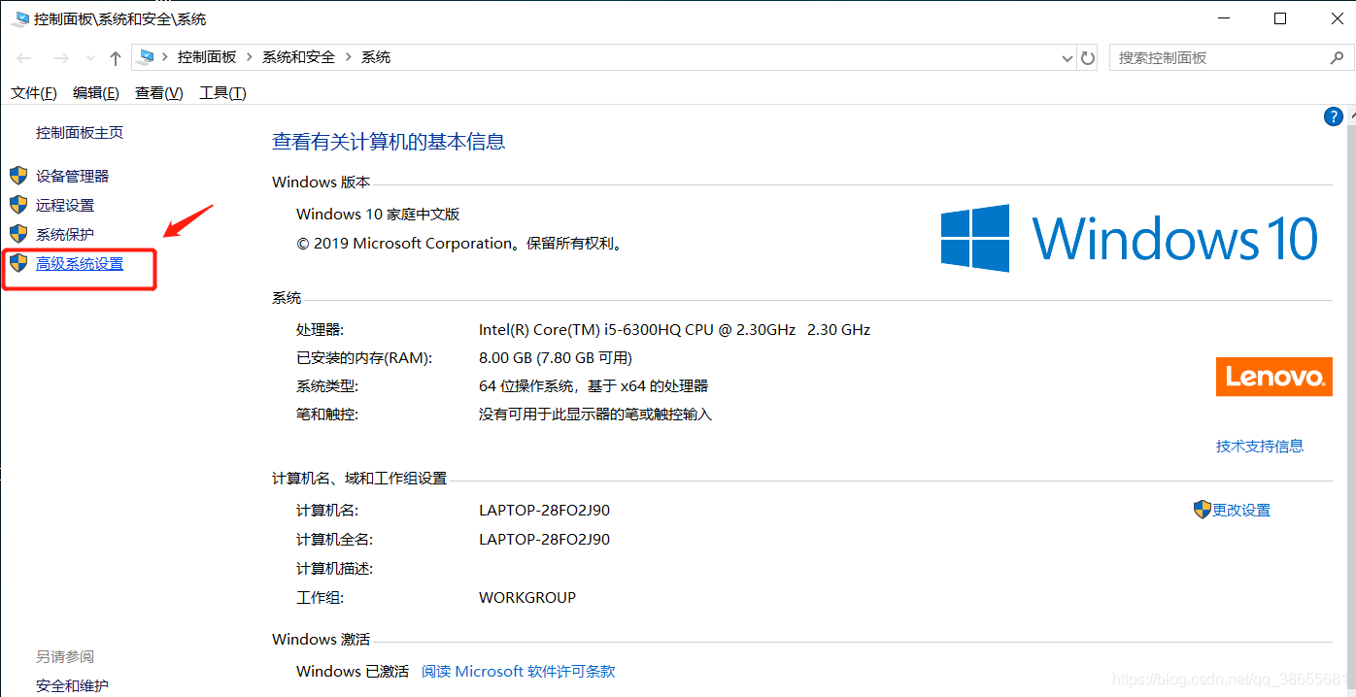Open 技术支持信息 link
The image size is (1356, 697).
(x=1260, y=446)
